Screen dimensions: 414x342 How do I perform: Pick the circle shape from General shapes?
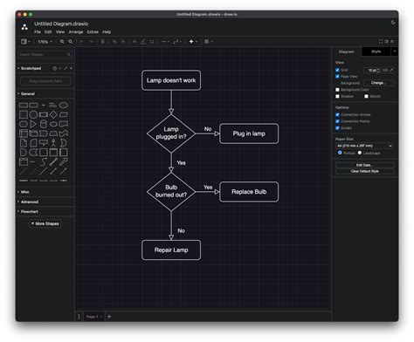(33, 114)
